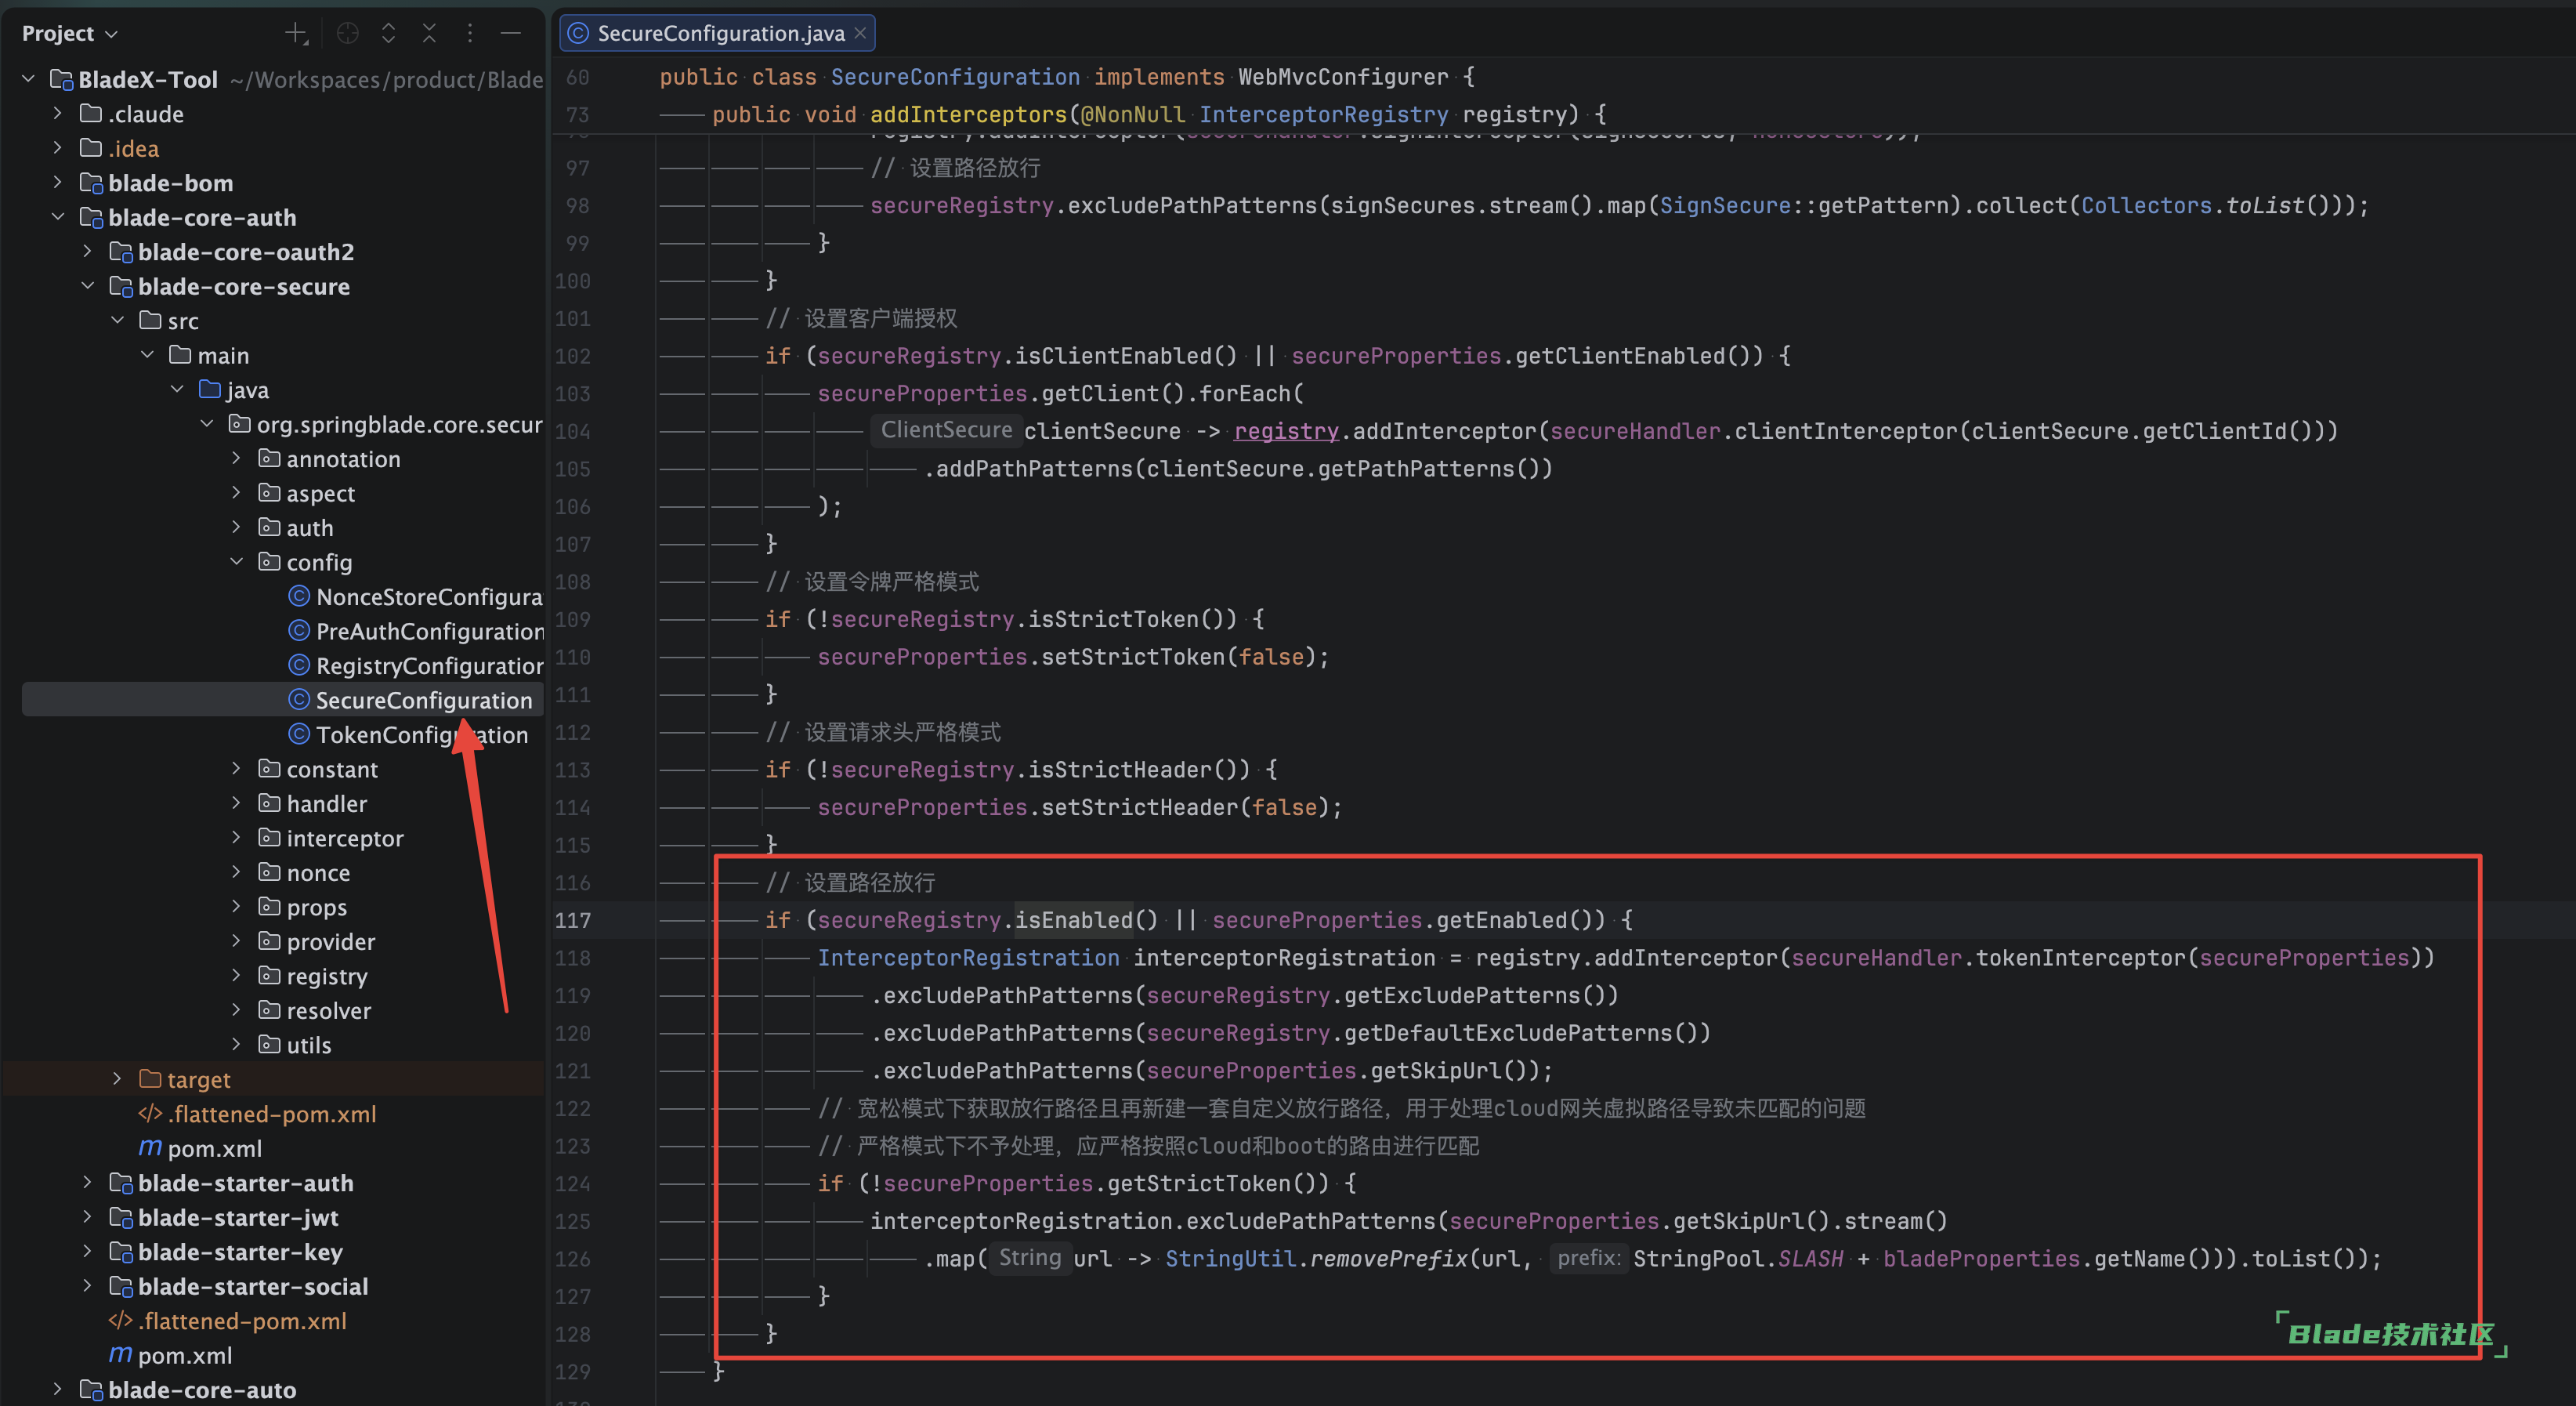
Task: Select .flattened-pom.xml under blade-core-secure
Action: click(x=271, y=1113)
